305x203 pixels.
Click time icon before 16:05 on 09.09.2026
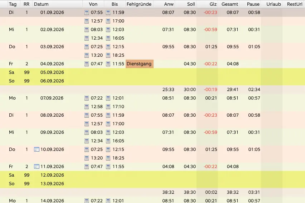[108, 141]
